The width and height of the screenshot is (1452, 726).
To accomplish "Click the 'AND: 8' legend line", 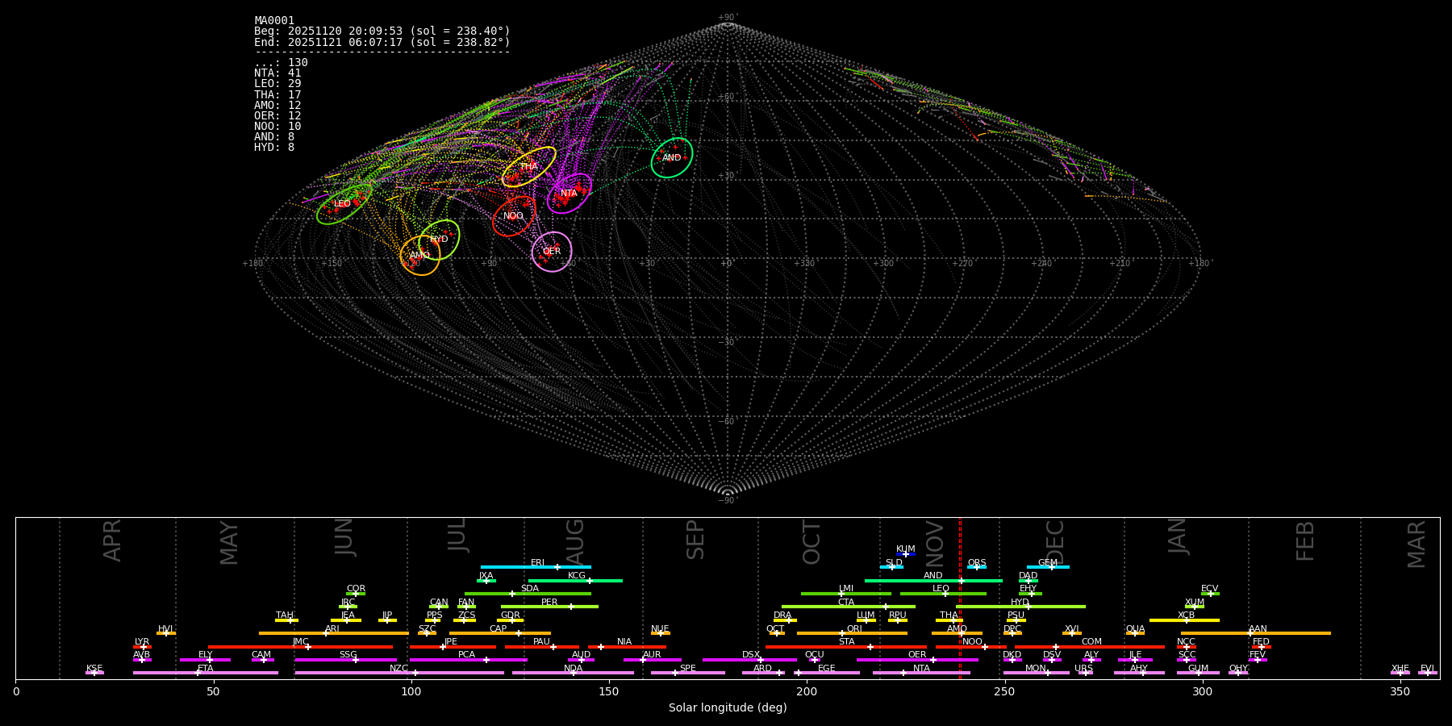I will (274, 137).
